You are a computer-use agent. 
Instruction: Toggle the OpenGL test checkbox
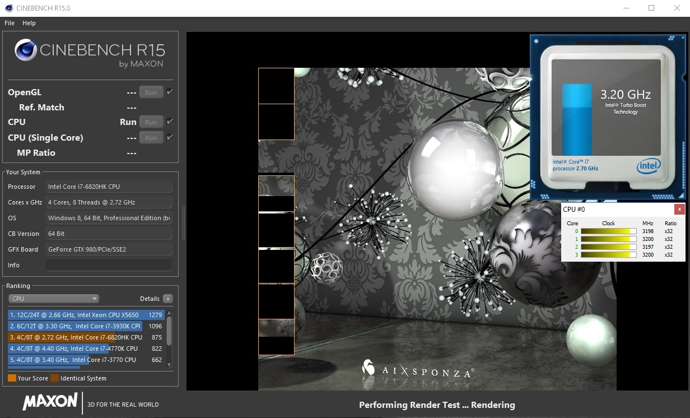170,92
